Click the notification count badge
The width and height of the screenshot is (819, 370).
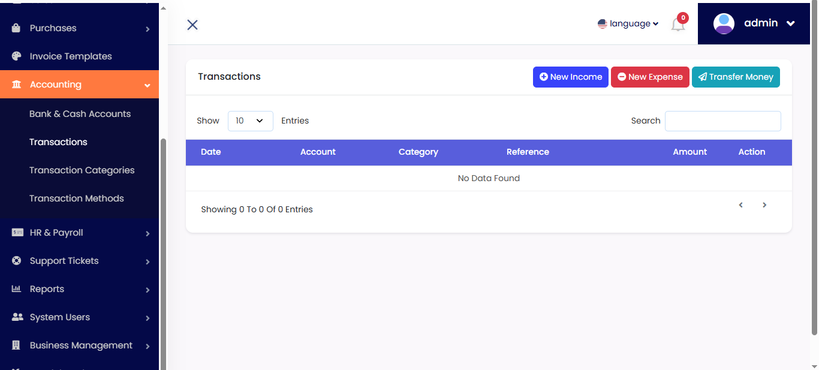pos(683,18)
